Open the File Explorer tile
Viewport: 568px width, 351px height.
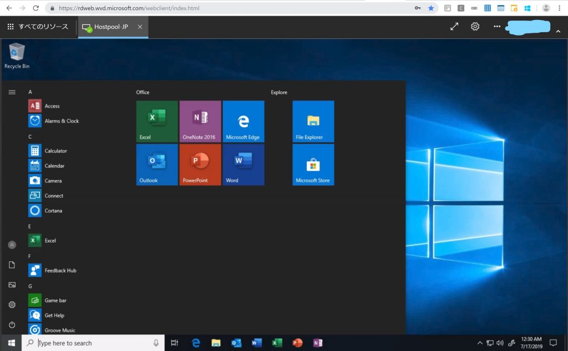coord(313,121)
